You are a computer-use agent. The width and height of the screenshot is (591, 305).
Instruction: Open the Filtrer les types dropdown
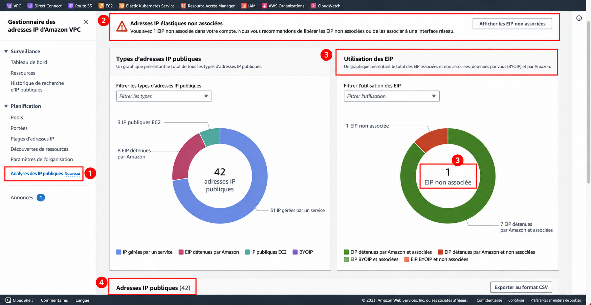coord(164,96)
